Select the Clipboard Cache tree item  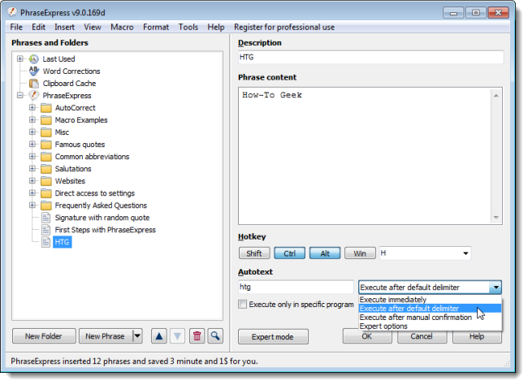pos(69,84)
